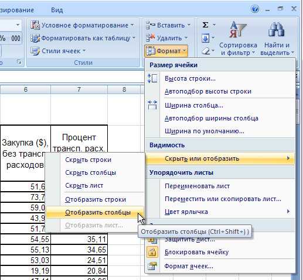Open Conditional Formatting (Условное форматирование) icon
Screen dimensions: 303x280
click(x=35, y=25)
